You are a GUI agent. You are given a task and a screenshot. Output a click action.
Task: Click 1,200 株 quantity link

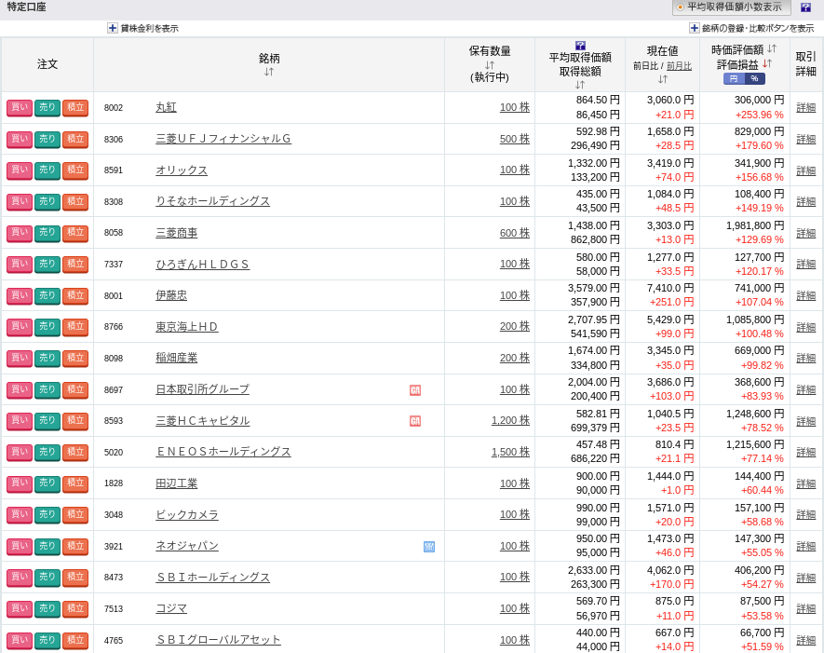tap(510, 421)
